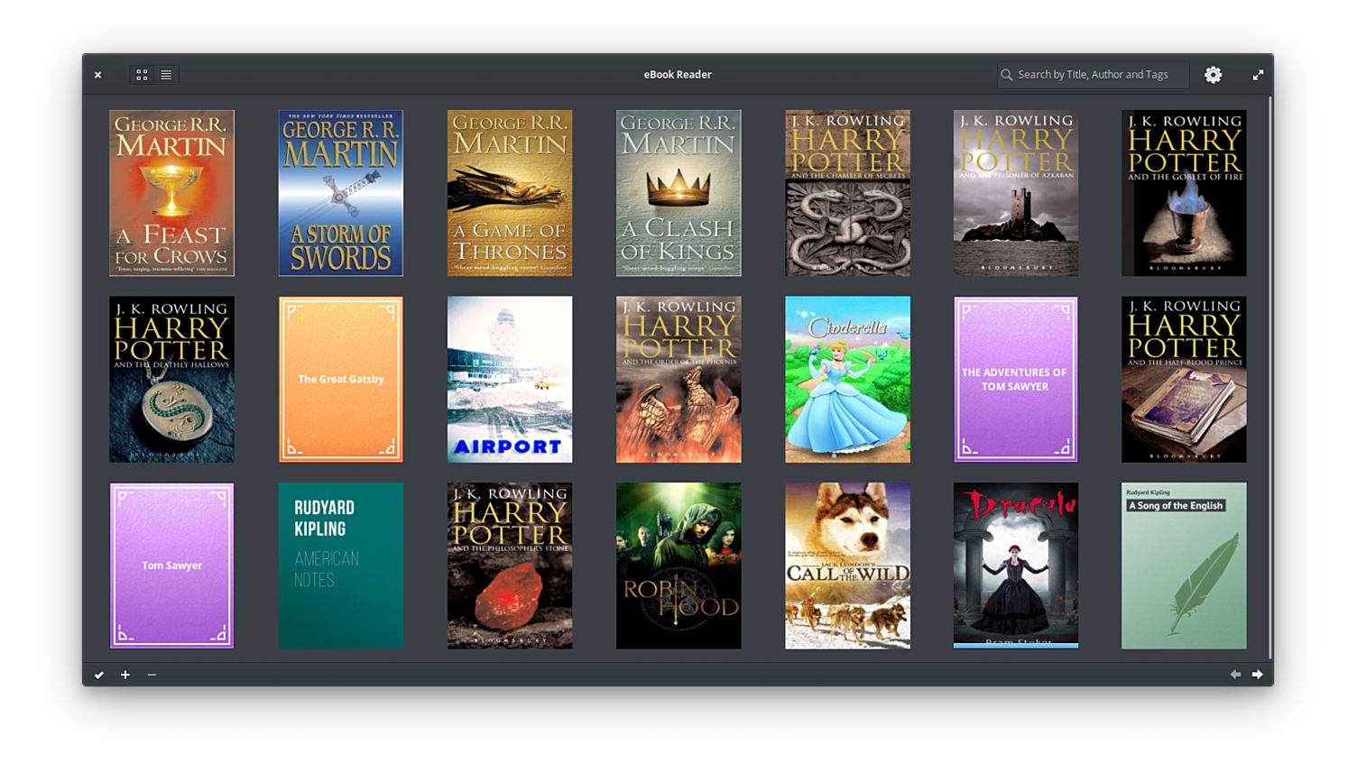Image resolution: width=1357 pixels, height=763 pixels.
Task: Open A Storm of Swords cover
Action: coord(340,193)
